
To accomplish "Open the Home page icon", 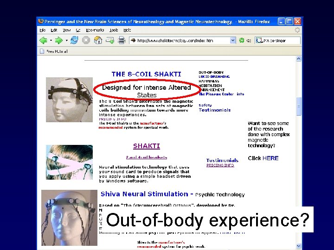I will click(x=98, y=40).
